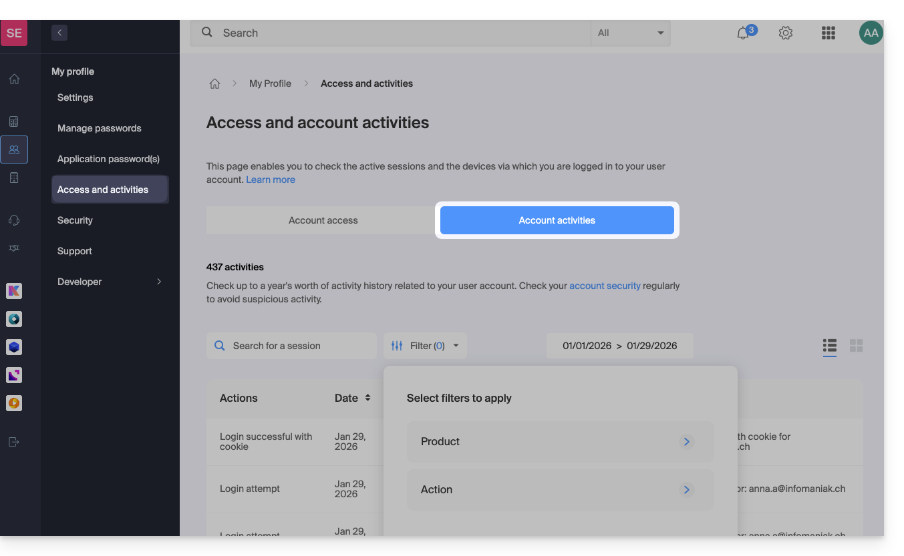Image resolution: width=904 pixels, height=556 pixels.
Task: Open the account security link
Action: (x=605, y=286)
